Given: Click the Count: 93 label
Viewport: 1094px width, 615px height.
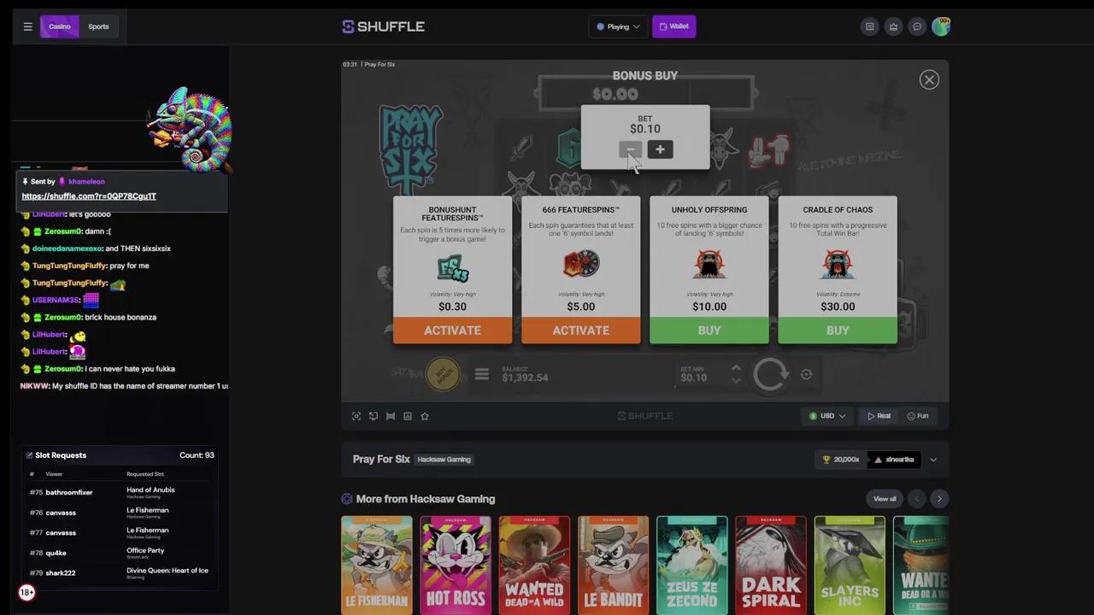Looking at the screenshot, I should [x=197, y=455].
